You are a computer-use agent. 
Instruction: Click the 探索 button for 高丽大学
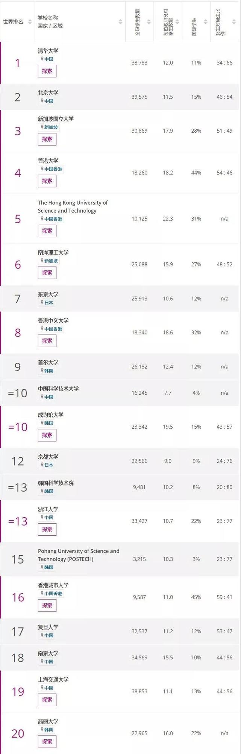[47, 742]
